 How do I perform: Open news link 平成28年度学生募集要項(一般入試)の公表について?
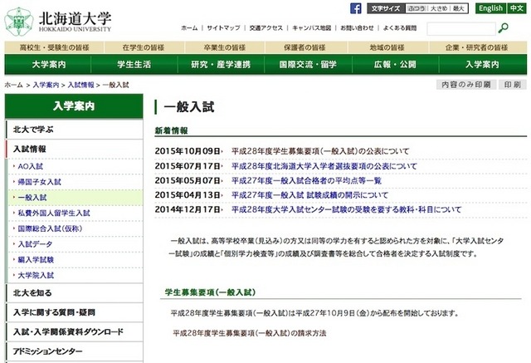[320, 151]
